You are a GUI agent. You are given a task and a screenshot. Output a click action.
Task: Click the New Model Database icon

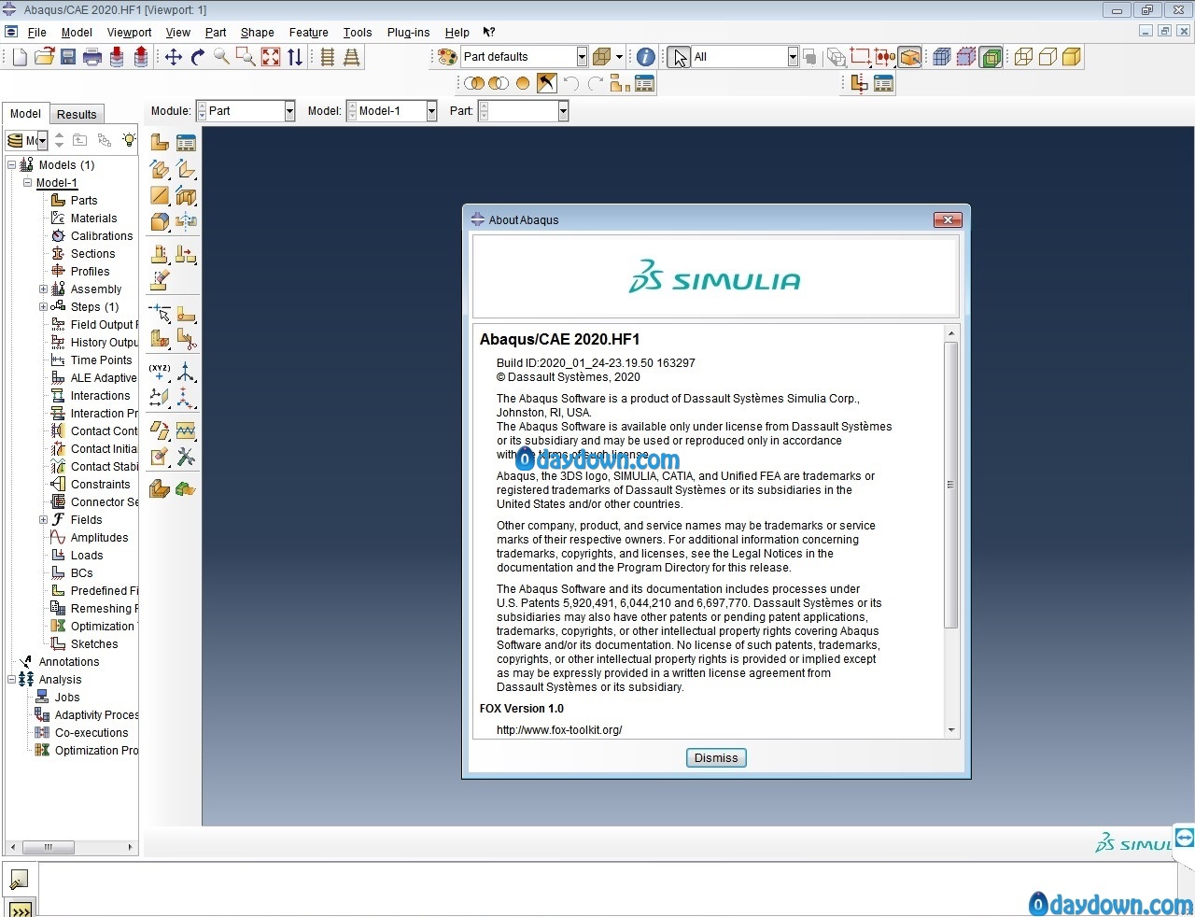(20, 57)
